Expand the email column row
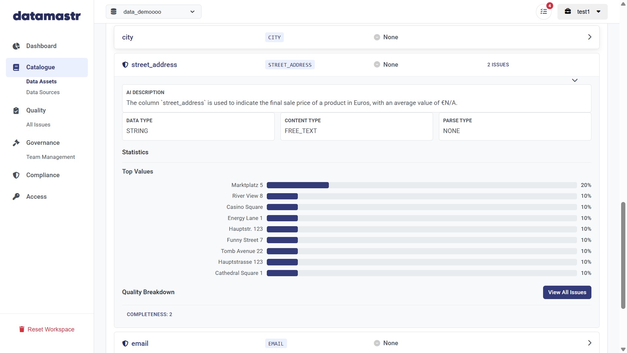Image resolution: width=627 pixels, height=353 pixels. point(589,343)
